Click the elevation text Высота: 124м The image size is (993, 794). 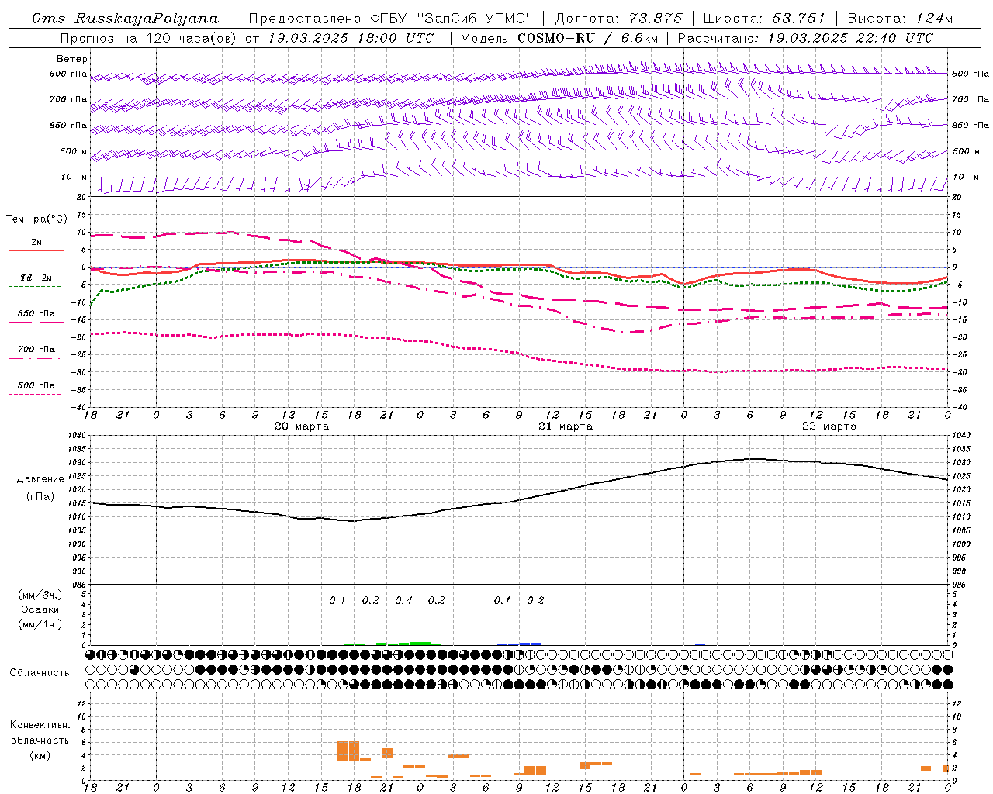tap(899, 19)
